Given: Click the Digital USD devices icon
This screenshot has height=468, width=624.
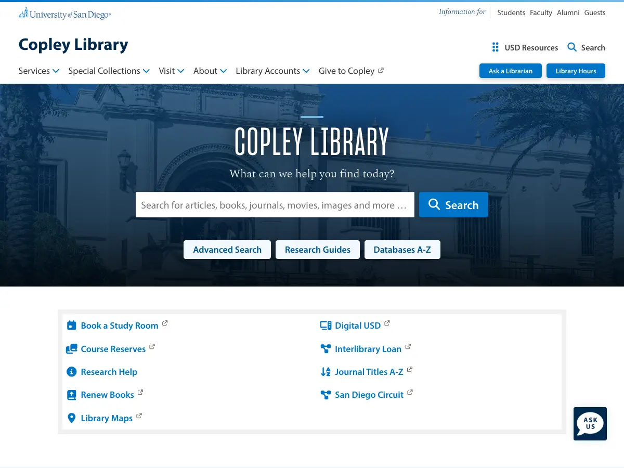Looking at the screenshot, I should (326, 326).
